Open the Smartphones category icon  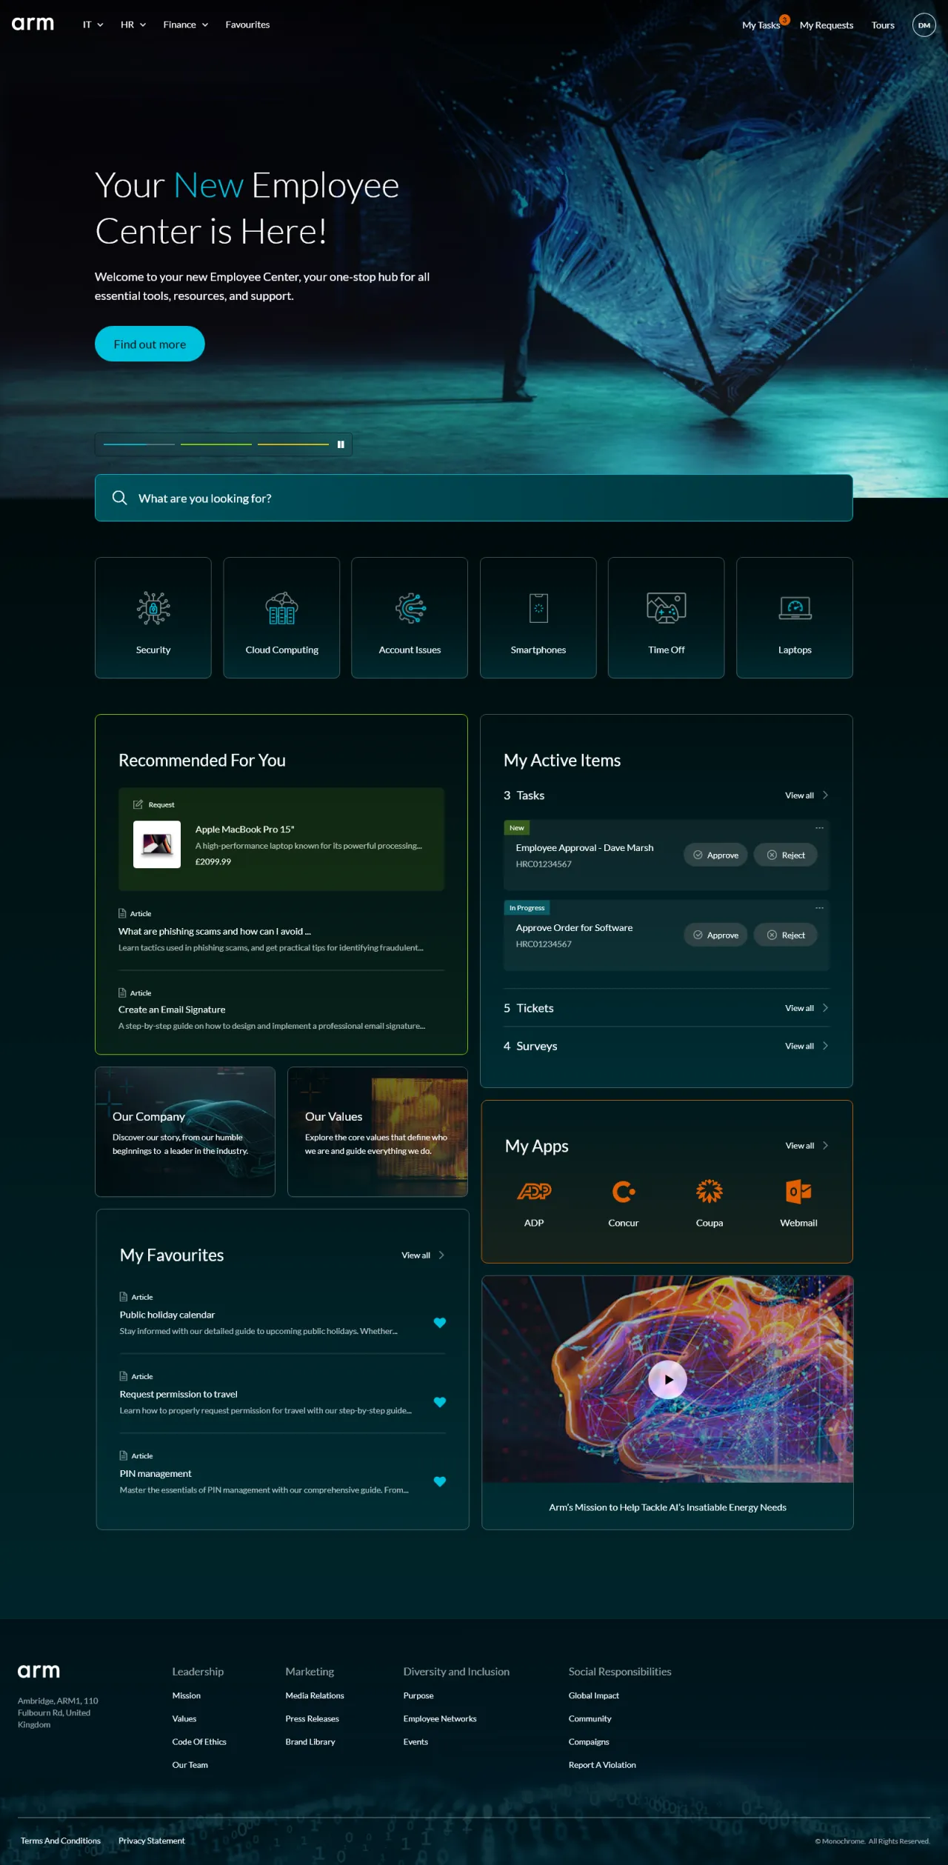point(538,608)
